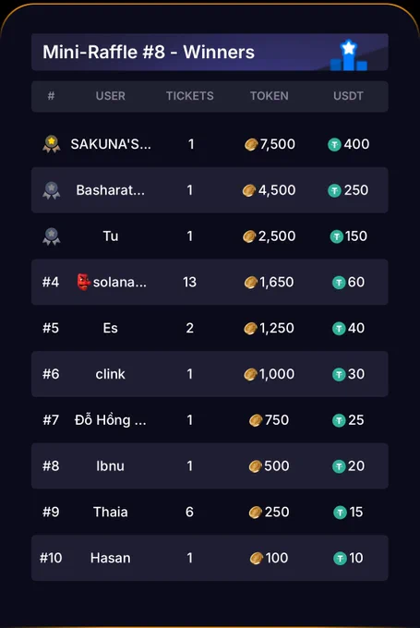420x628 pixels.
Task: Click the coin icon beside 750 tokens
Action: [x=256, y=420]
